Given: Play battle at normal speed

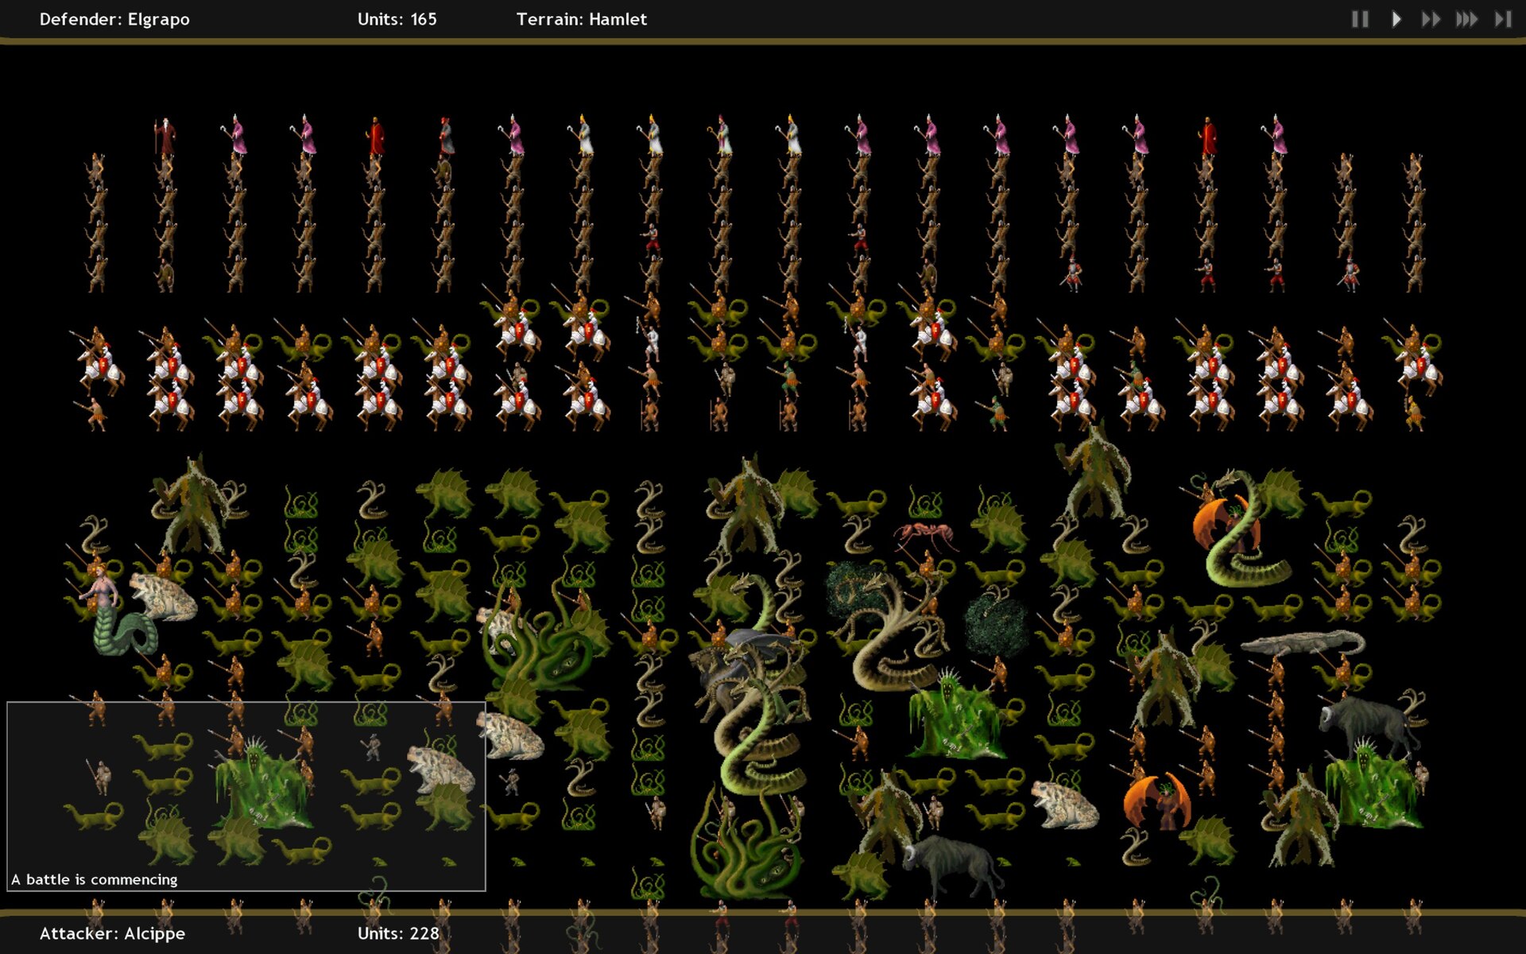Looking at the screenshot, I should [x=1396, y=19].
